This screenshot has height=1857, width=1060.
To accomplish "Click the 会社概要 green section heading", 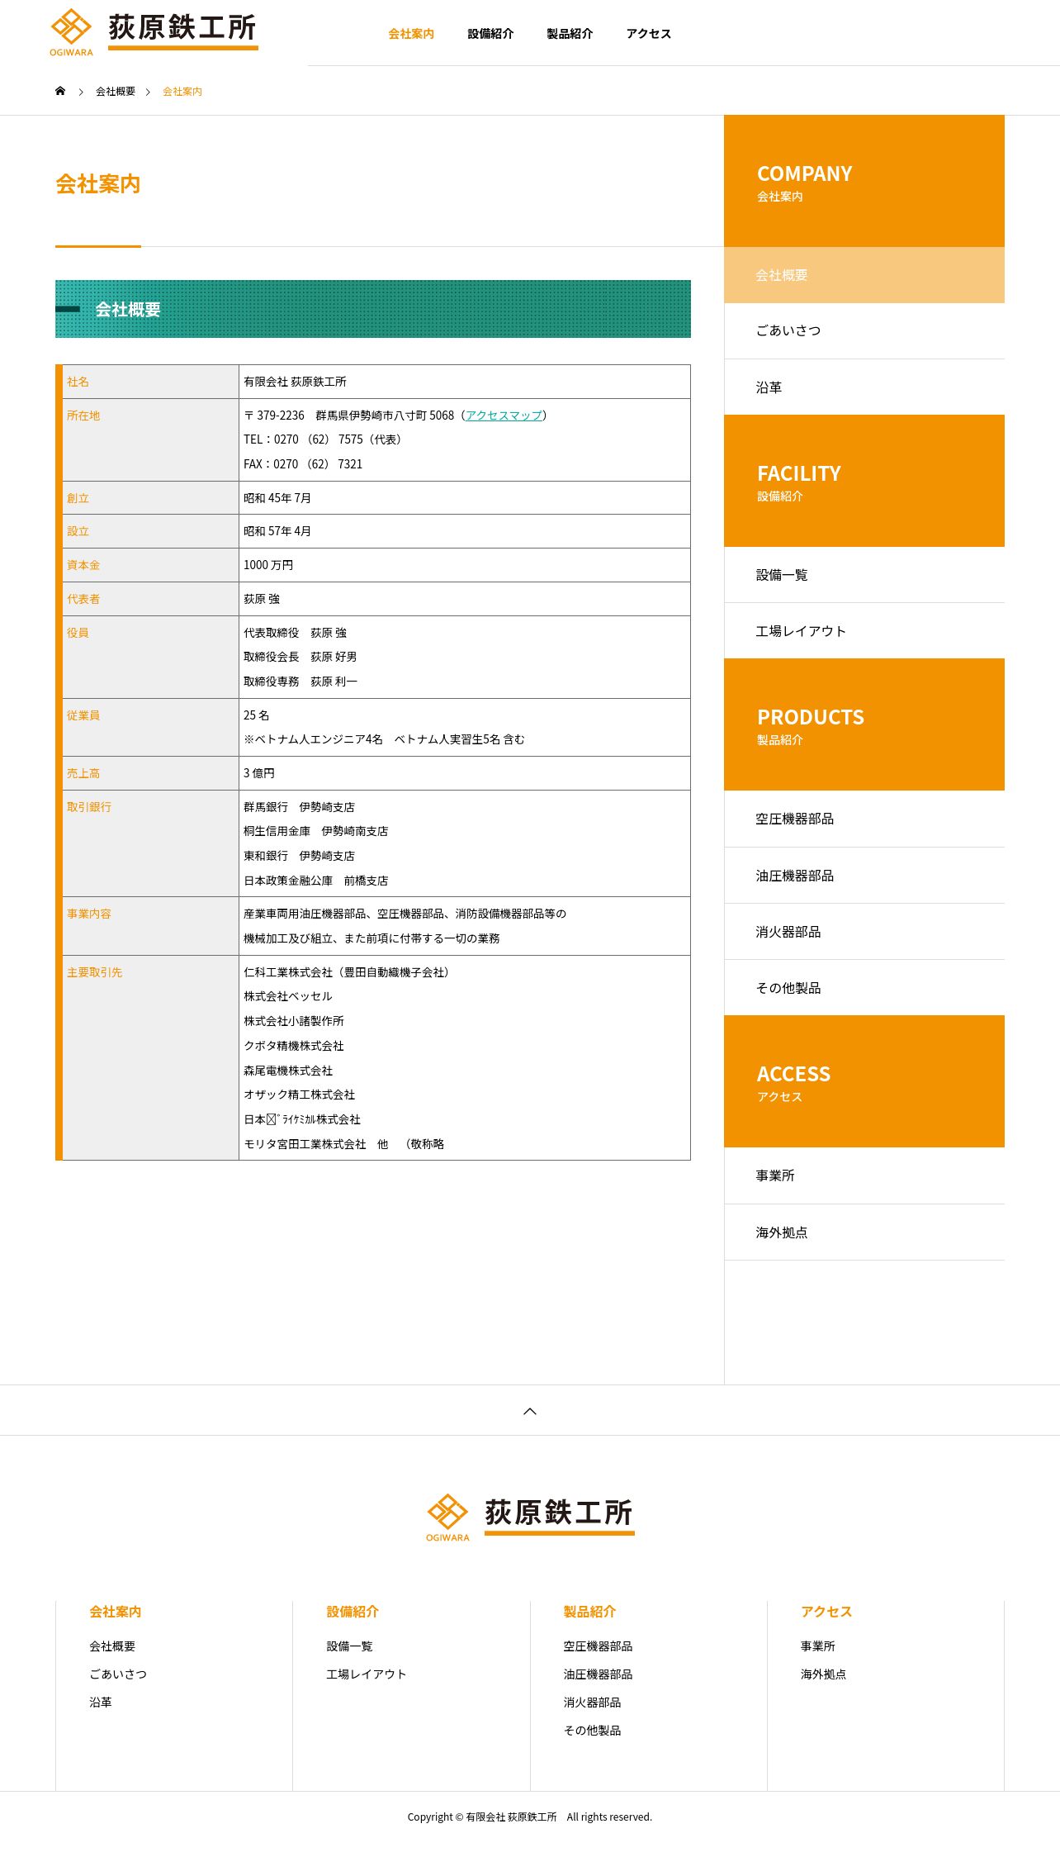I will [x=373, y=309].
